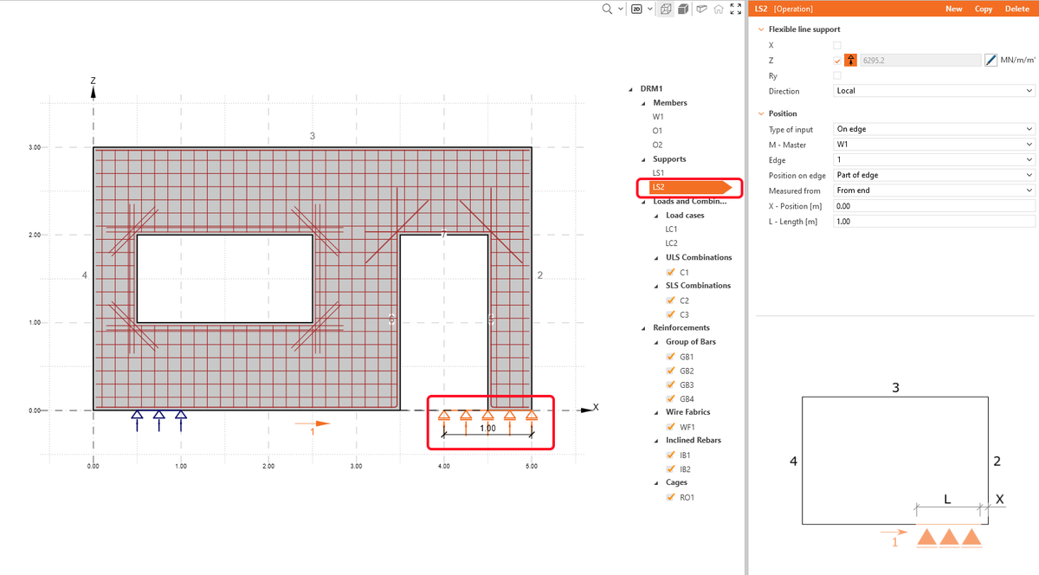Click the pencil edit icon beside MN/m/m
Screen dimensions: 1039x575
(991, 60)
